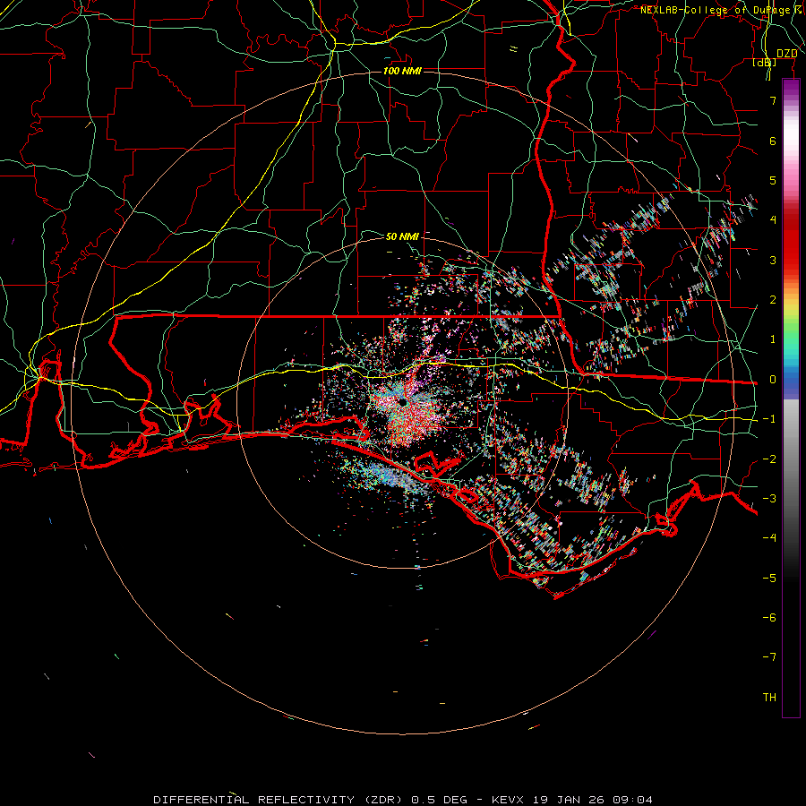Click the "NEXLAB-College of DuPage" credit text

pyautogui.click(x=715, y=10)
